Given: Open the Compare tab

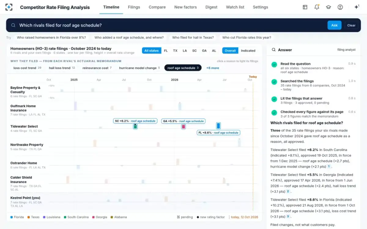Looking at the screenshot, I should click(157, 7).
